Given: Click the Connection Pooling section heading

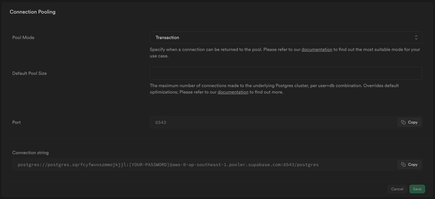Looking at the screenshot, I should [x=32, y=12].
